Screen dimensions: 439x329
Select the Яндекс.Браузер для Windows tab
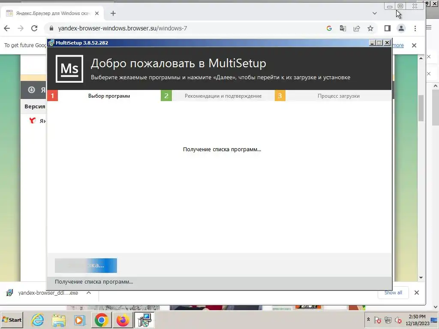click(53, 13)
